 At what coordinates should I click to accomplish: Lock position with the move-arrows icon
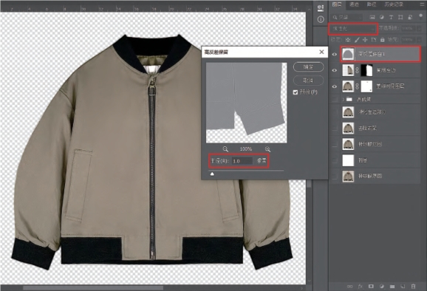click(365, 40)
